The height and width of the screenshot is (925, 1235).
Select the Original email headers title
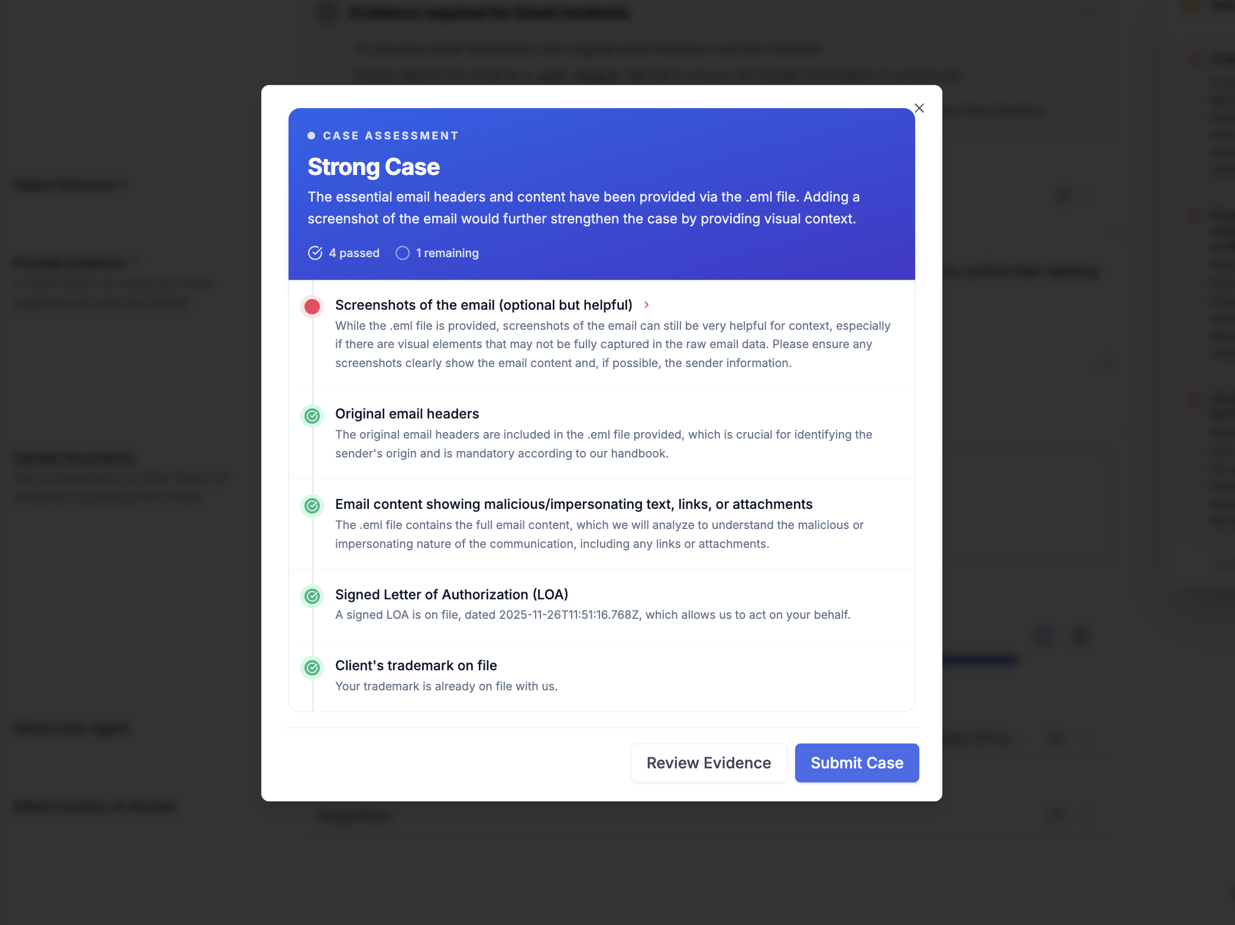(407, 414)
